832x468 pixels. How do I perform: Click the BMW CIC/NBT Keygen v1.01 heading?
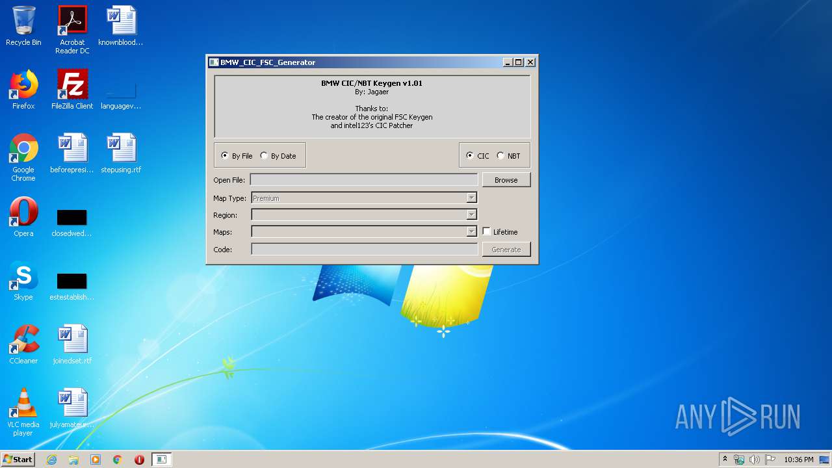[x=372, y=83]
